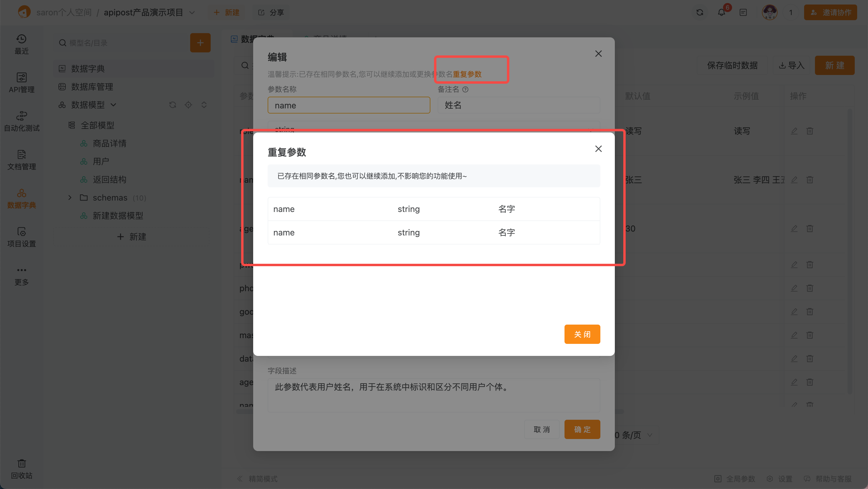This screenshot has width=868, height=489.
Task: Select 返回结构 model
Action: click(x=109, y=179)
